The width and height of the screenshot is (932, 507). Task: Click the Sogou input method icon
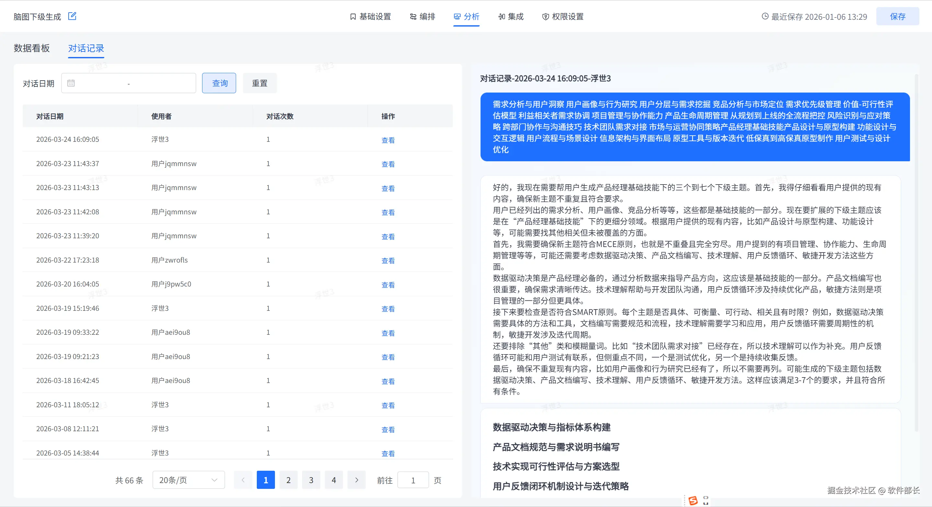tap(693, 501)
